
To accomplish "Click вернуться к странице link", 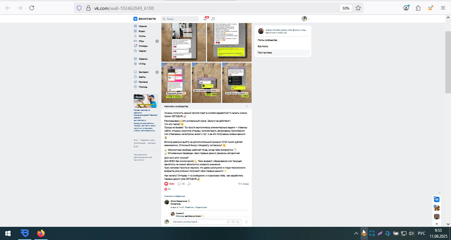I will click(x=276, y=33).
